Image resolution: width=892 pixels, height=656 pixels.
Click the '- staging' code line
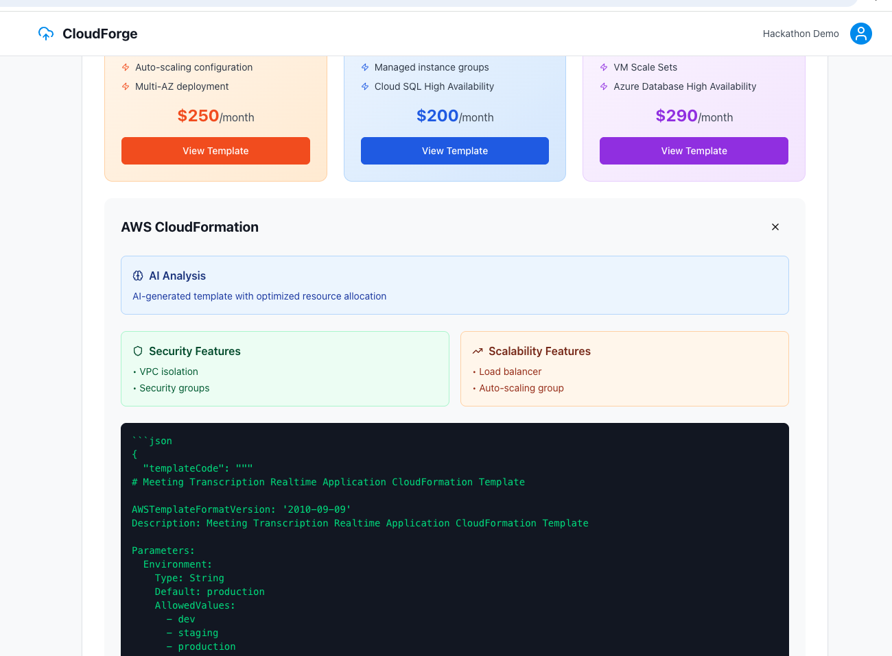point(192,633)
